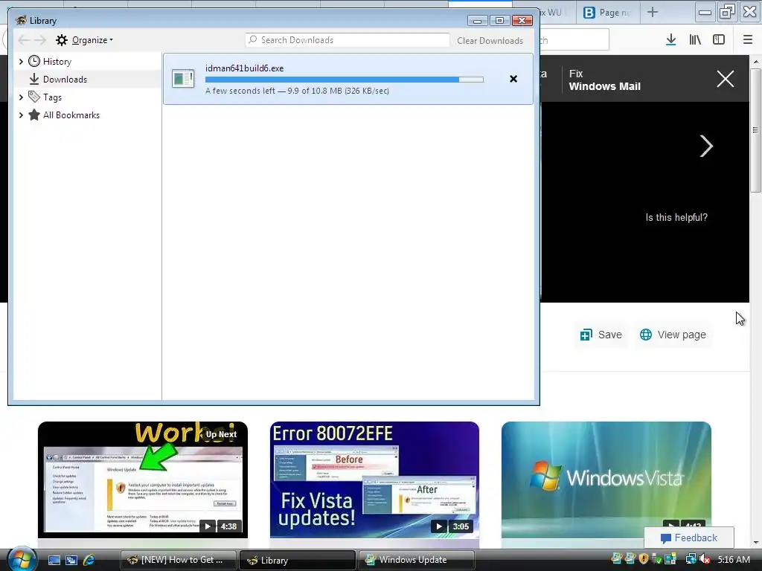Open the Organize dropdown arrow

(x=112, y=40)
